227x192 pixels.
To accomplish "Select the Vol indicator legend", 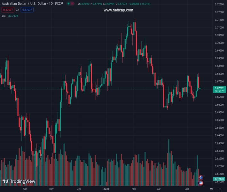I will point(4,16).
